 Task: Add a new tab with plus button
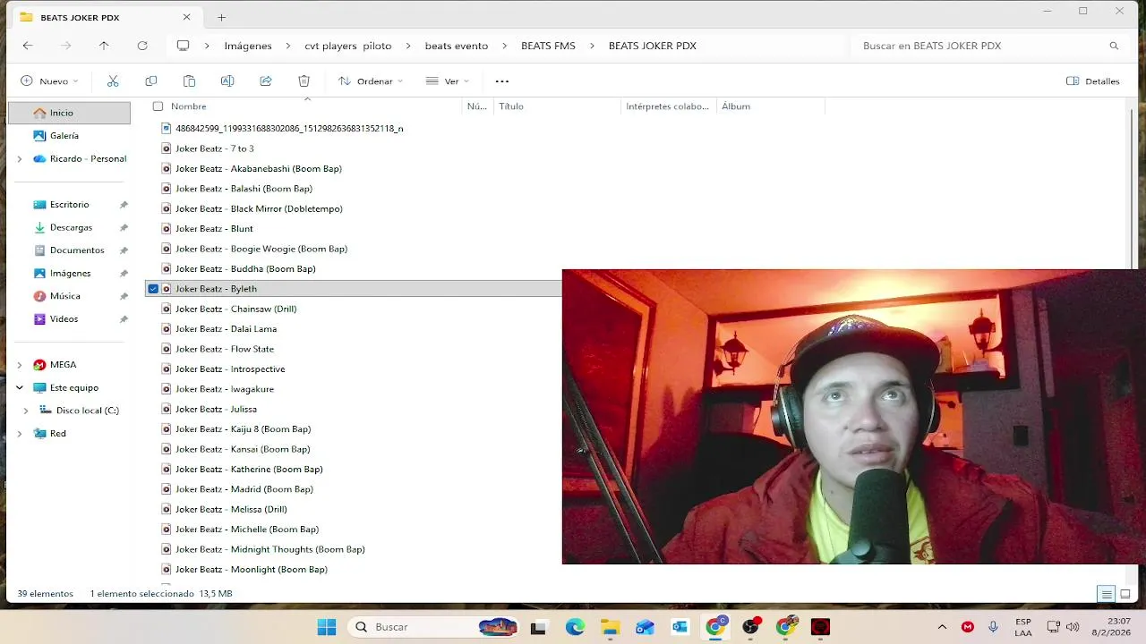(x=221, y=17)
